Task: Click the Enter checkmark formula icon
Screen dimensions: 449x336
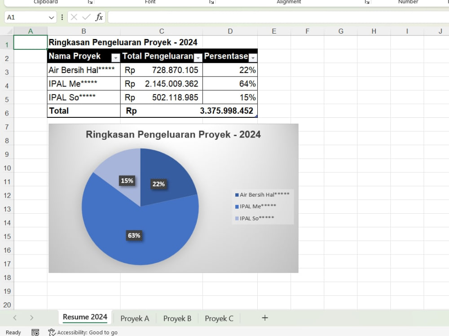Action: click(x=86, y=17)
